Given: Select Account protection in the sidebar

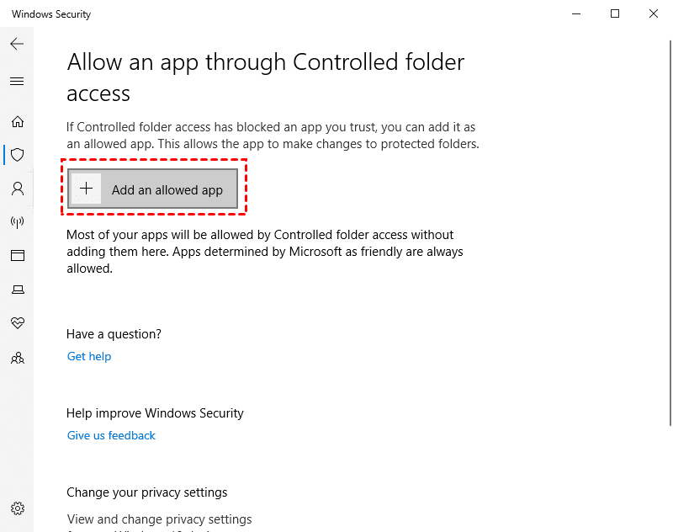Looking at the screenshot, I should tap(18, 189).
